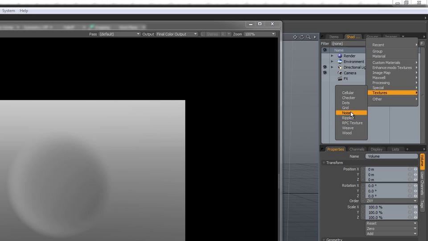Select the viewport rotate icon
This screenshot has height=241, width=428.
pyautogui.click(x=302, y=37)
